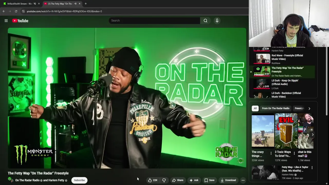
Task: Save the video to a playlist
Action: pyautogui.click(x=209, y=180)
